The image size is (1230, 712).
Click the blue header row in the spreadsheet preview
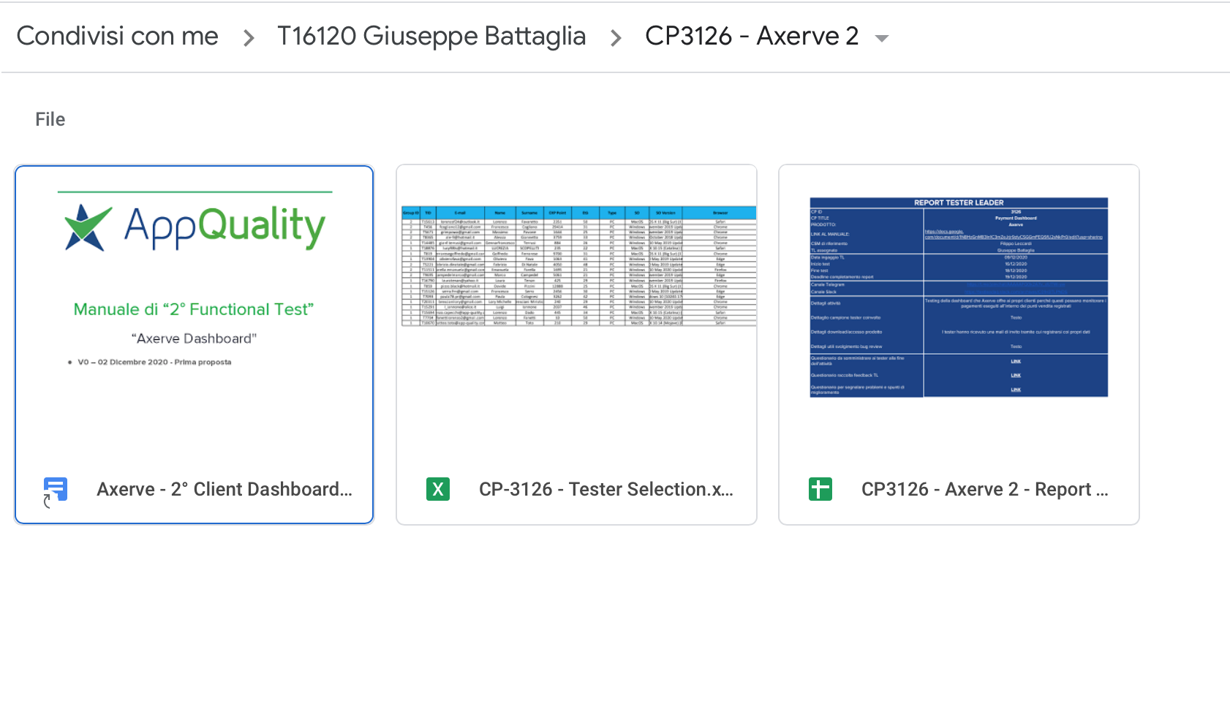[578, 213]
